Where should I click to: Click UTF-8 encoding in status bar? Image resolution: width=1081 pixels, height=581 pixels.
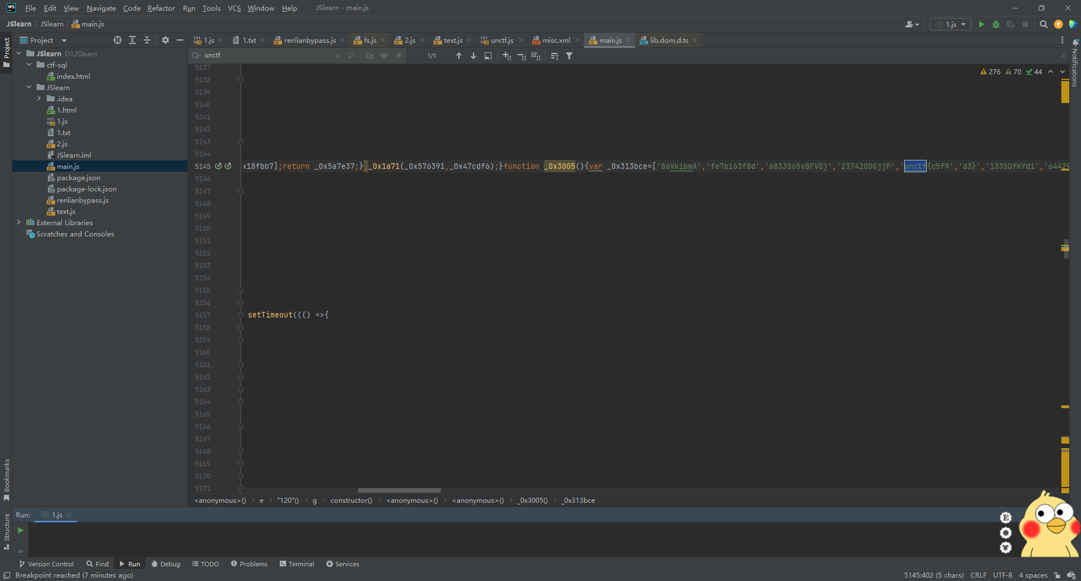[x=1002, y=575]
